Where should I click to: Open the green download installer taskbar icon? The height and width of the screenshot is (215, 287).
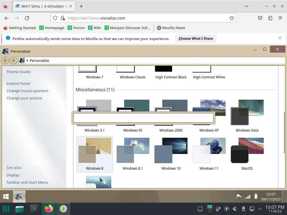(63, 209)
